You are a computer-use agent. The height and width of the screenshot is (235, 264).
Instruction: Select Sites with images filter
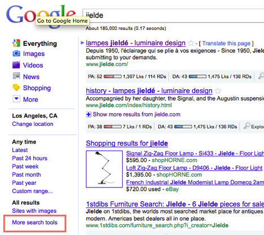click(34, 211)
